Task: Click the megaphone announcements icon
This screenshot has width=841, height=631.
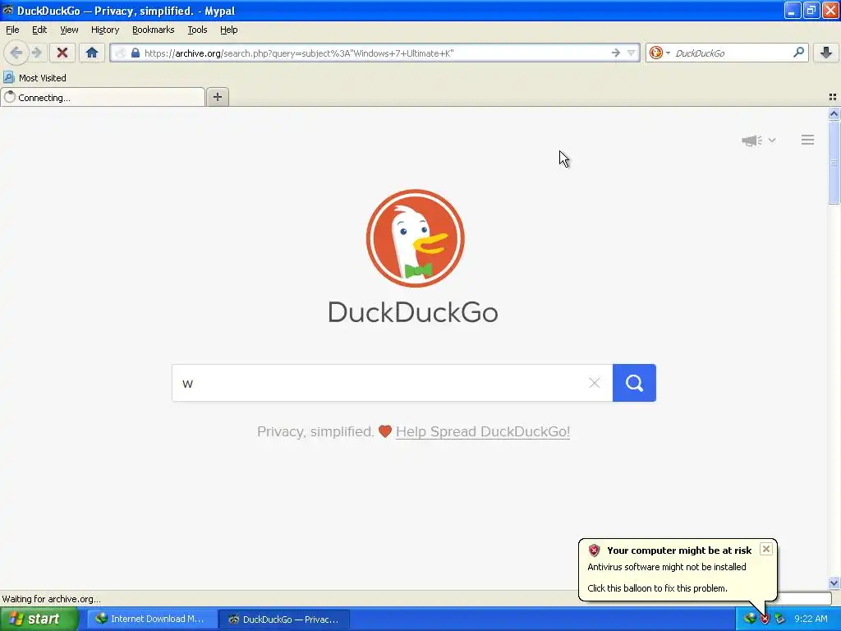Action: [x=752, y=140]
